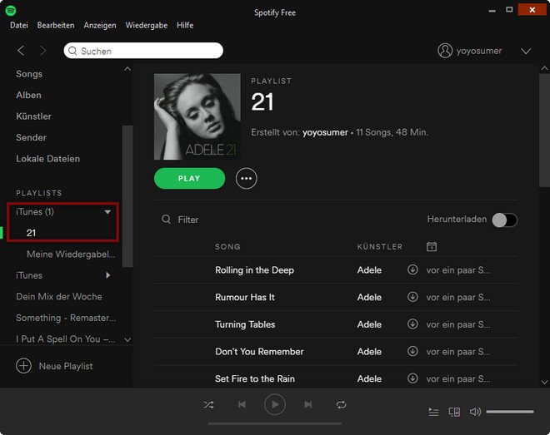Select playlist 21 in sidebar
Viewport: 550px width, 435px height.
point(31,233)
